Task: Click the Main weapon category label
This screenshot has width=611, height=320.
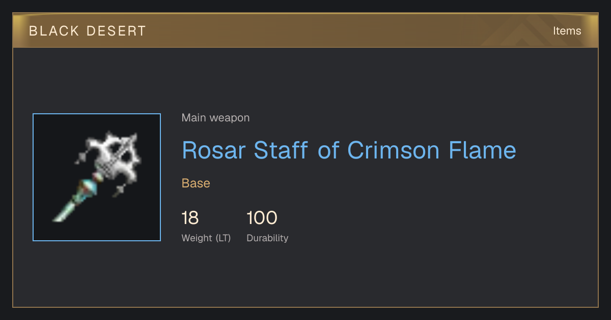Action: point(216,118)
